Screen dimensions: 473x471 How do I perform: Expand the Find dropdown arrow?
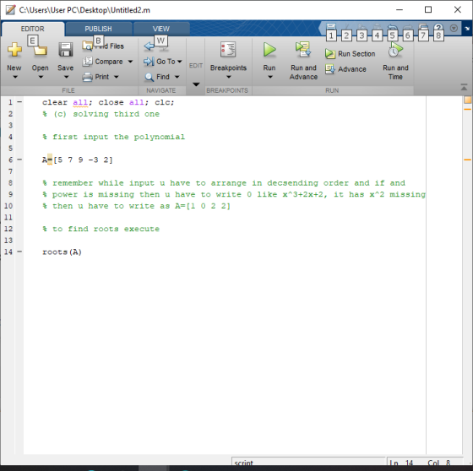point(177,77)
